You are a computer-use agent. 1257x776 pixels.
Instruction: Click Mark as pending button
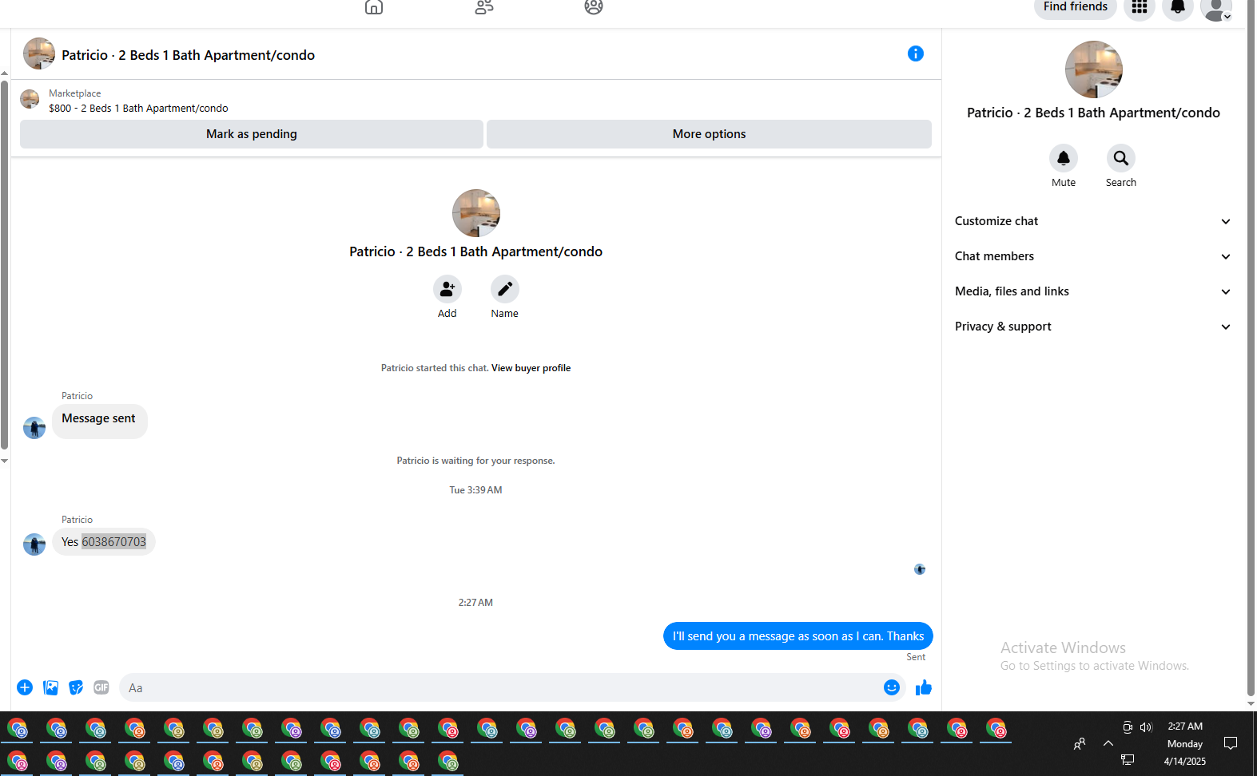click(x=252, y=134)
